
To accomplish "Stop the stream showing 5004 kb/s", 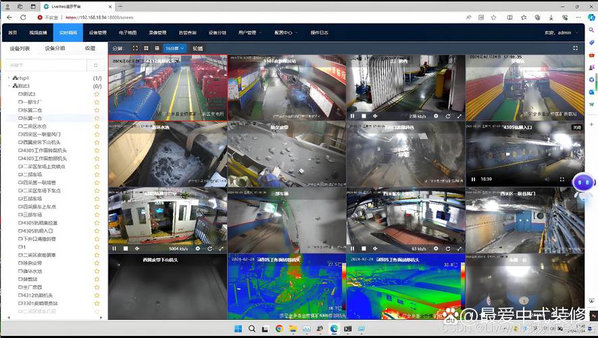I will coord(126,248).
